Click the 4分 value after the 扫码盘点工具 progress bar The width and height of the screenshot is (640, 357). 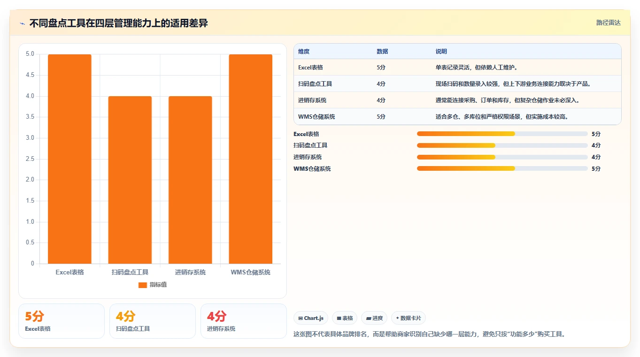click(x=596, y=145)
